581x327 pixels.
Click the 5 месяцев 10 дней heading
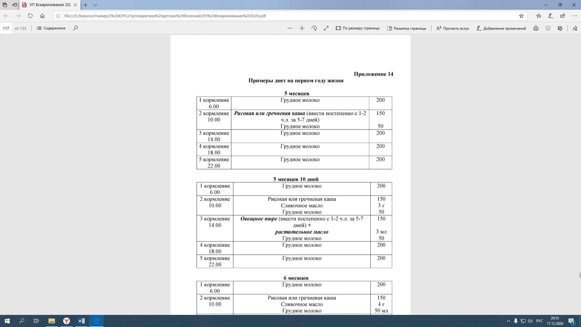coord(296,179)
